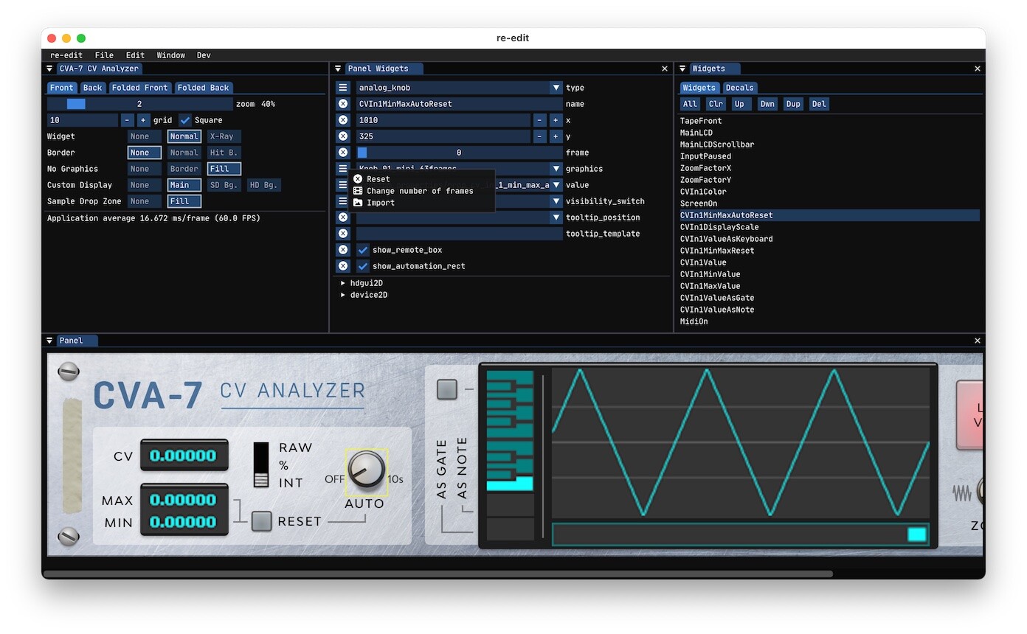Uncheck the show_remote_box checkbox
The width and height of the screenshot is (1027, 634).
coord(363,250)
